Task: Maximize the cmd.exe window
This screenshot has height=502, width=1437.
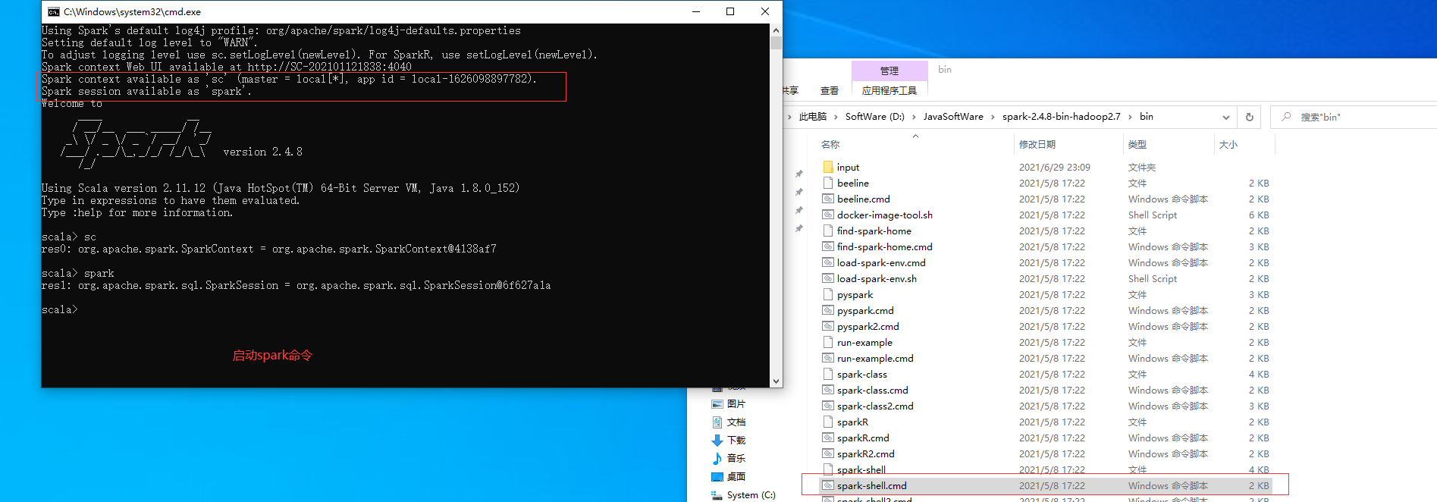Action: point(730,11)
